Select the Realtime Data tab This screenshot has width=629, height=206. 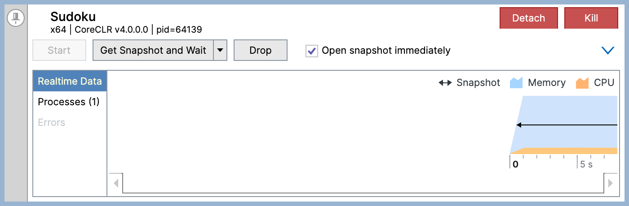pyautogui.click(x=70, y=82)
